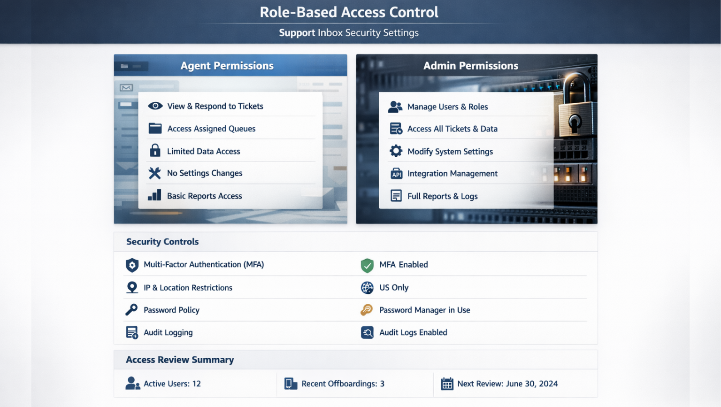Switch to the Admin Permissions panel
The height and width of the screenshot is (407, 721).
(471, 65)
